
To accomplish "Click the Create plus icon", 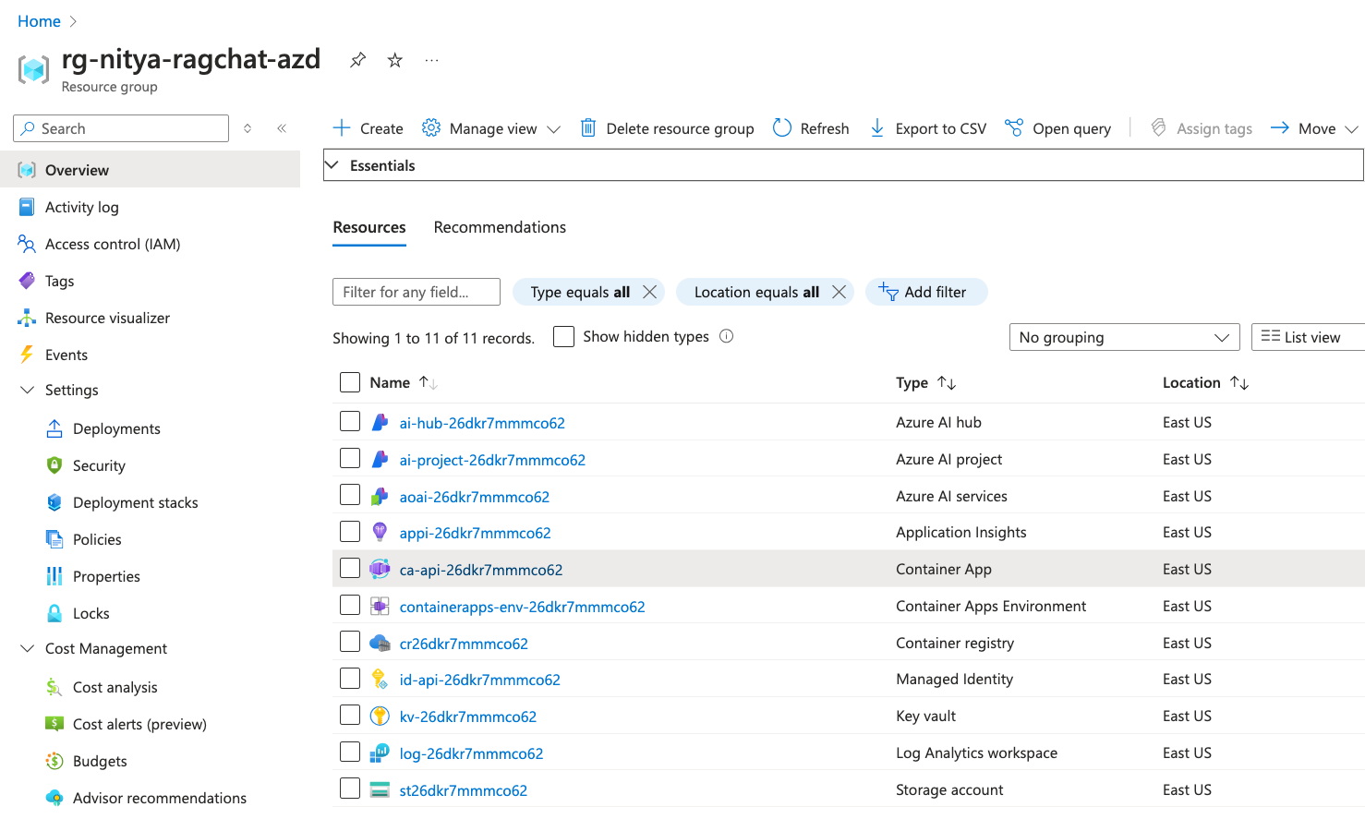I will coord(342,127).
